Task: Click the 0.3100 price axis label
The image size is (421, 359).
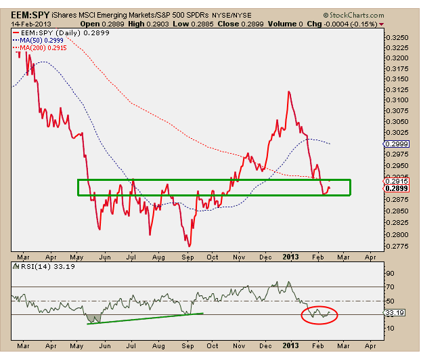Action: 397,100
